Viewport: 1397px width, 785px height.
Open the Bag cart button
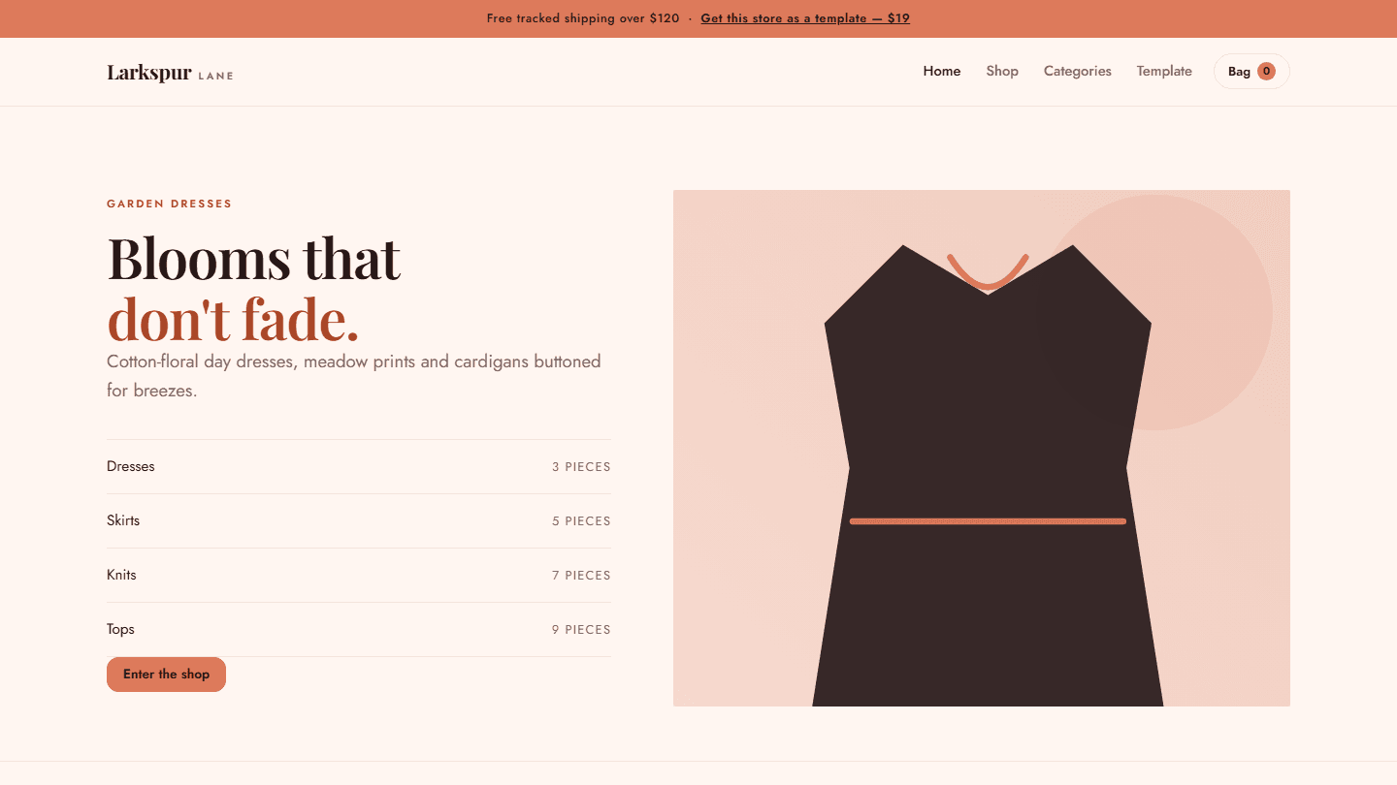(x=1251, y=71)
